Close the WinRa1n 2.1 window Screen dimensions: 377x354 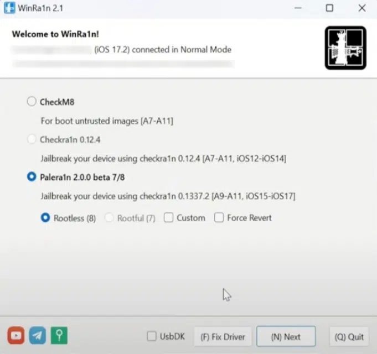pos(361,8)
